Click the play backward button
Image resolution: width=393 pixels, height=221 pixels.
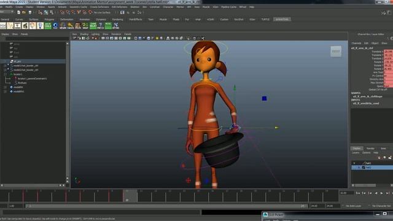[x=376, y=193]
